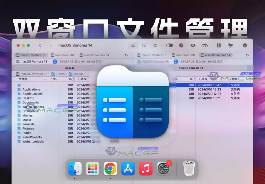
Task: Open the right pane drive selector dropdown
Action: tap(176, 61)
